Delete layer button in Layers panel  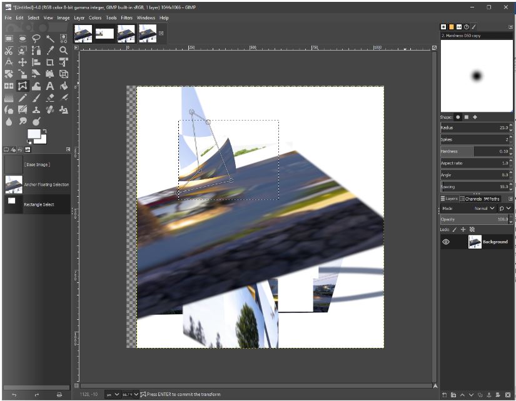507,395
